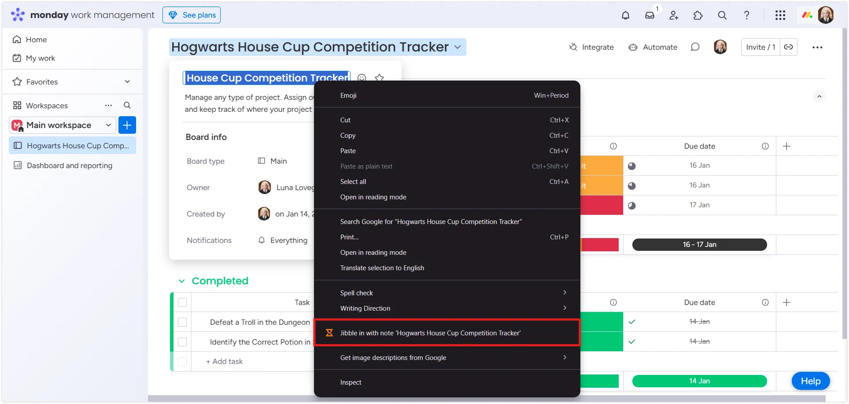Click the emoji icon beside board title
Image resolution: width=849 pixels, height=404 pixels.
[362, 78]
